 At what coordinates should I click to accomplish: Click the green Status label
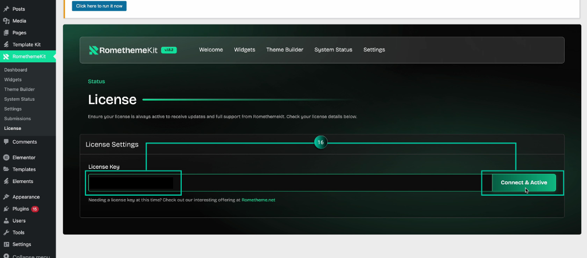96,81
